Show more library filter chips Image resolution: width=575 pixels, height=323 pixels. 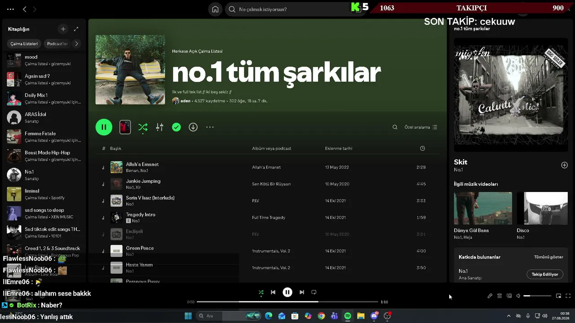[76, 44]
